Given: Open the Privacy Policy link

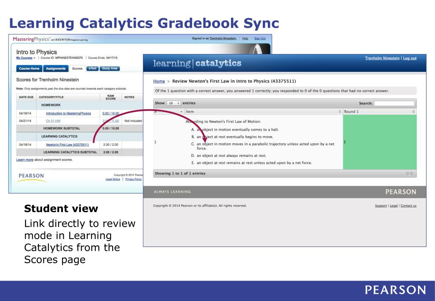Looking at the screenshot, I should 134,179.
